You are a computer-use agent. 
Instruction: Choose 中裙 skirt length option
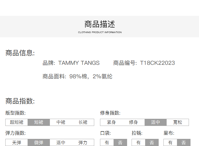tap(61, 122)
